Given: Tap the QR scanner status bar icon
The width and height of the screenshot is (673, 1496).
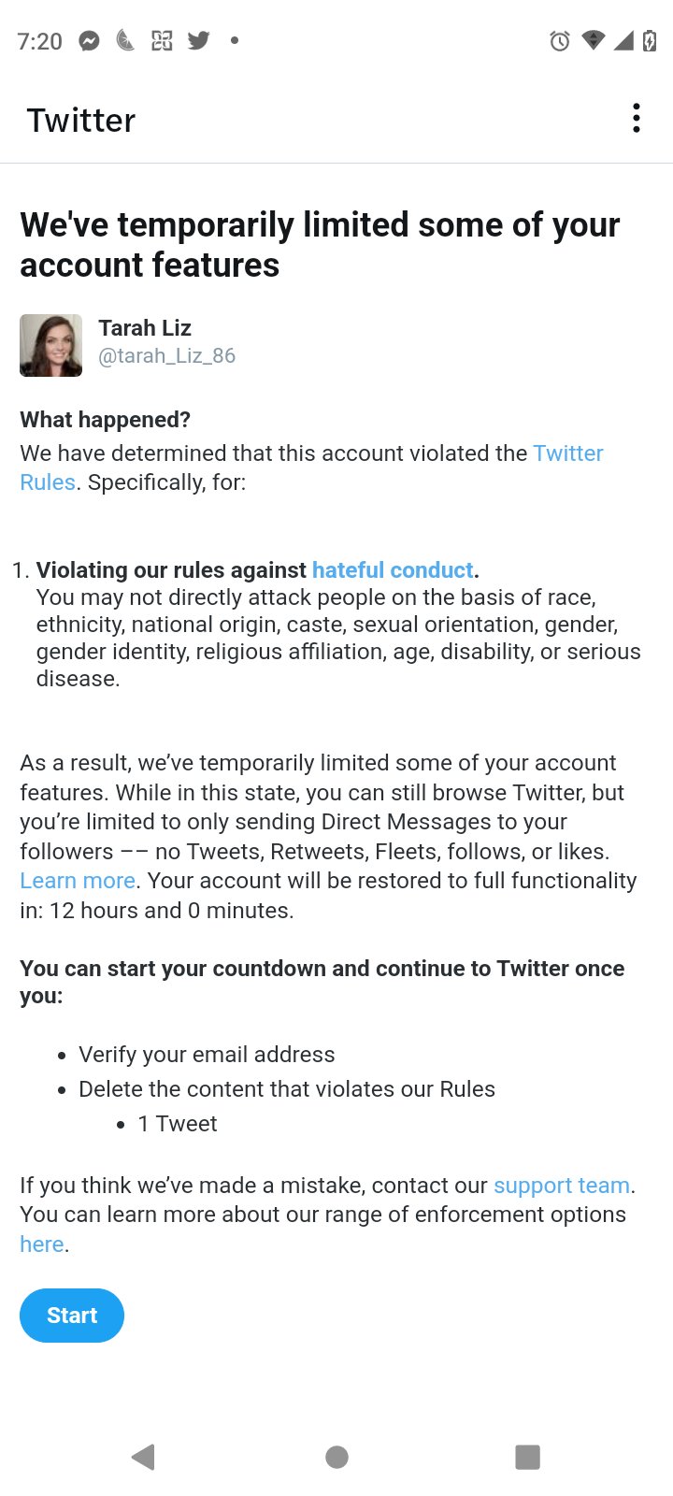Looking at the screenshot, I should tap(162, 40).
